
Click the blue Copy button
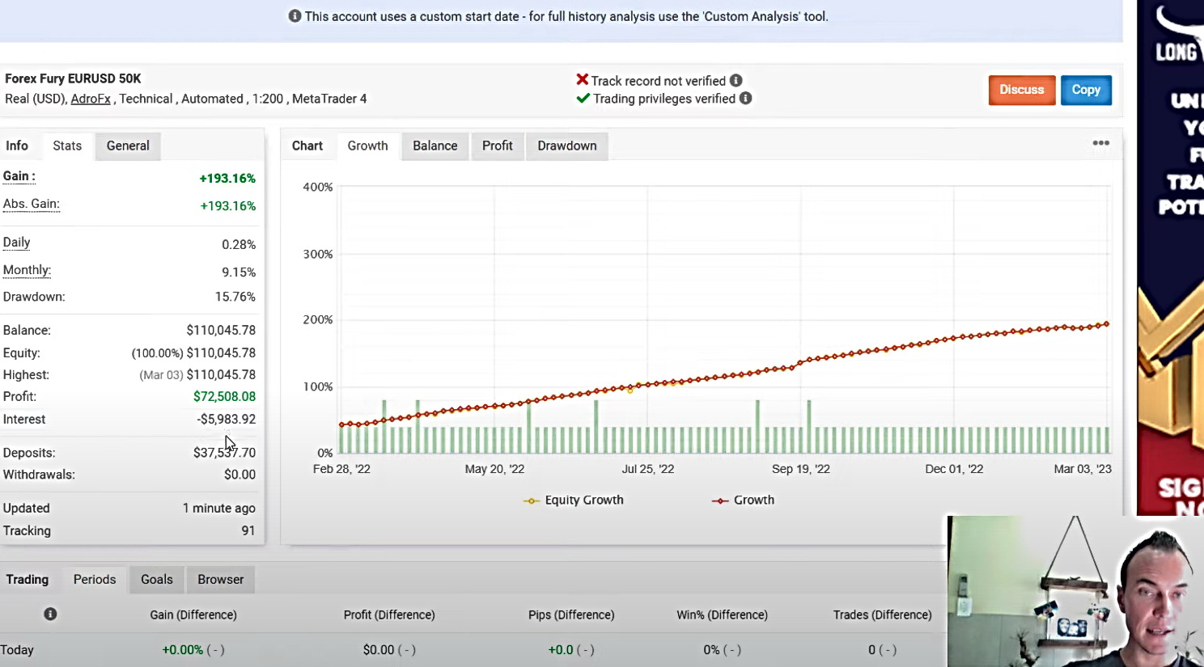tap(1086, 90)
